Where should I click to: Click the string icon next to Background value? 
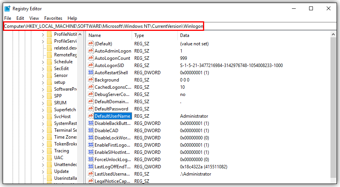click(91, 80)
